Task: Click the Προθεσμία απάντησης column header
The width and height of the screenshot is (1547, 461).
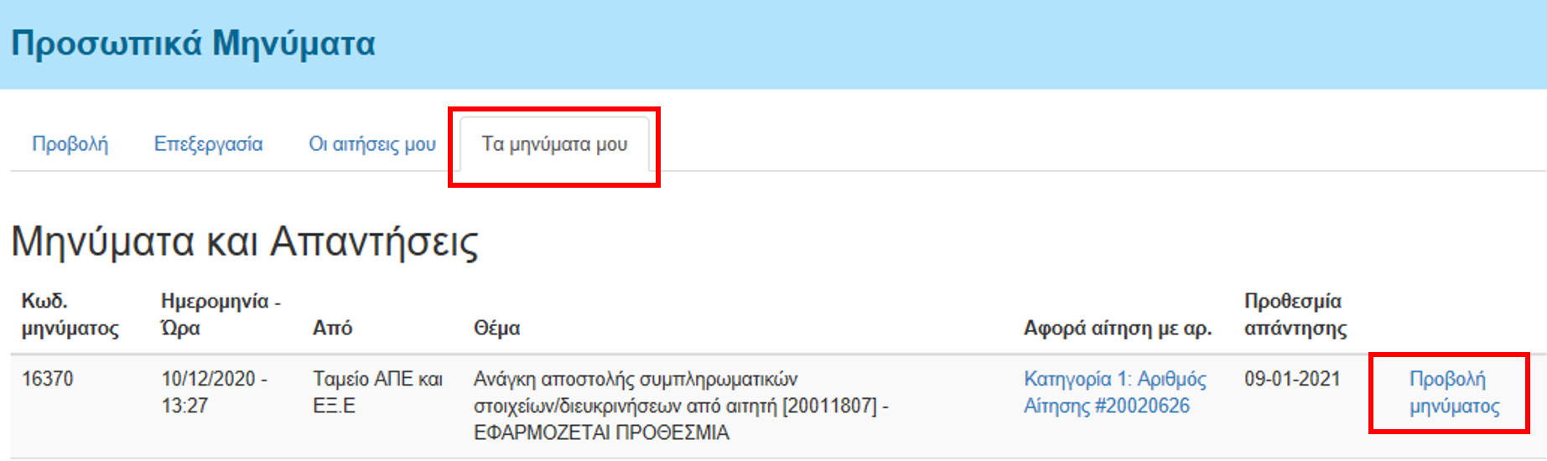Action: pyautogui.click(x=1295, y=314)
